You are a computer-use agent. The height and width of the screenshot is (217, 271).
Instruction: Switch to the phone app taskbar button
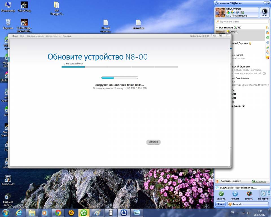coord(111,213)
